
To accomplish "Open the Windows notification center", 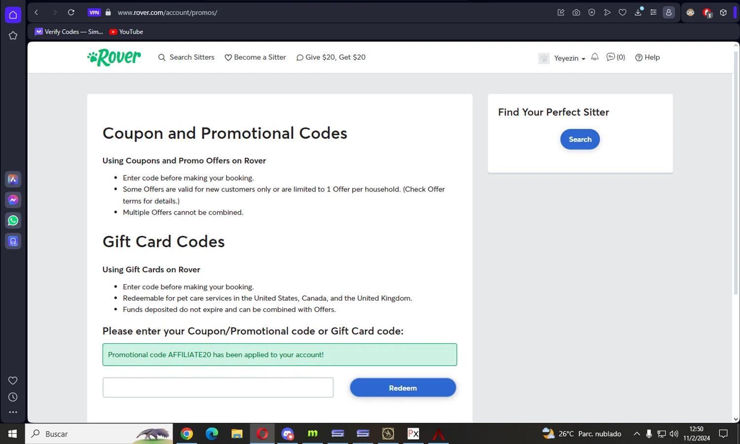I will coord(723,434).
